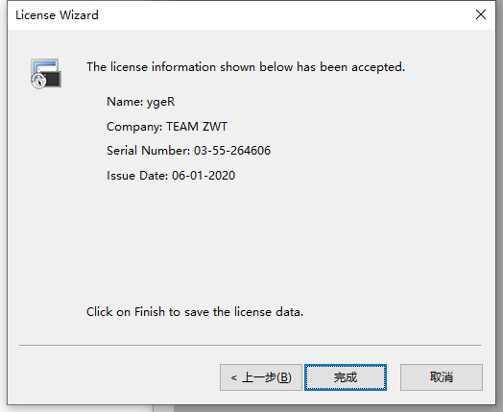This screenshot has height=412, width=503.
Task: Click the 'Serial Number:' label
Action: click(x=148, y=151)
